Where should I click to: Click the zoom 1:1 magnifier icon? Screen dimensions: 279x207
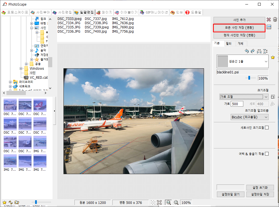coord(168,202)
